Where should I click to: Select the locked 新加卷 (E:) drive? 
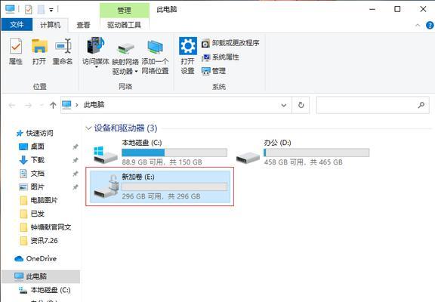click(160, 186)
